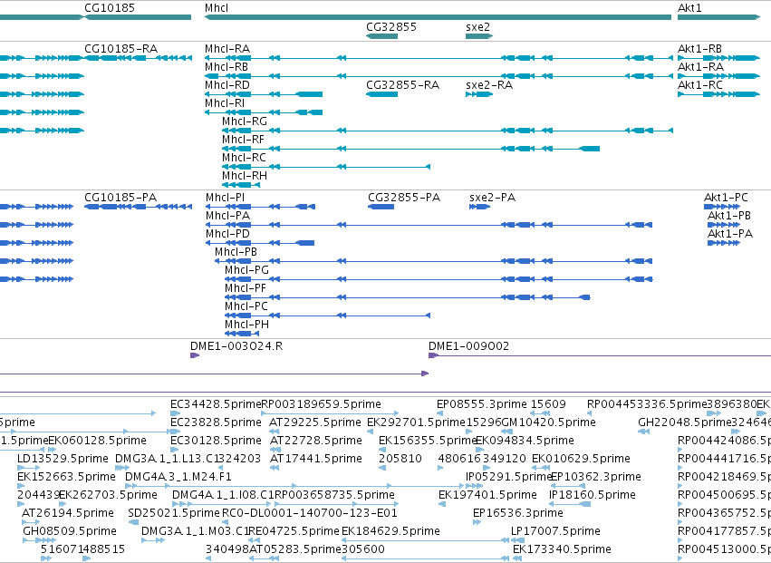The width and height of the screenshot is (771, 563).
Task: Select EST AT22728.5prime
Action: point(275,450)
